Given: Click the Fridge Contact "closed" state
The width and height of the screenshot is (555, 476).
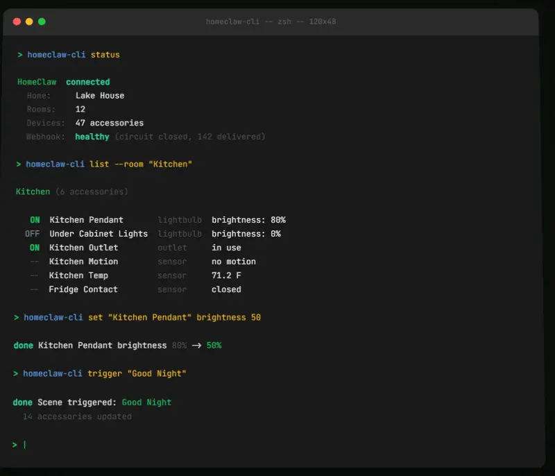Looking at the screenshot, I should tap(226, 289).
